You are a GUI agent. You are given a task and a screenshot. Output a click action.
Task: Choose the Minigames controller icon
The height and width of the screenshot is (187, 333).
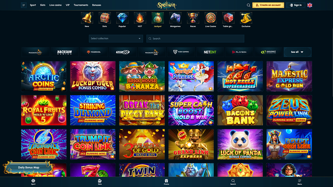pos(175,18)
